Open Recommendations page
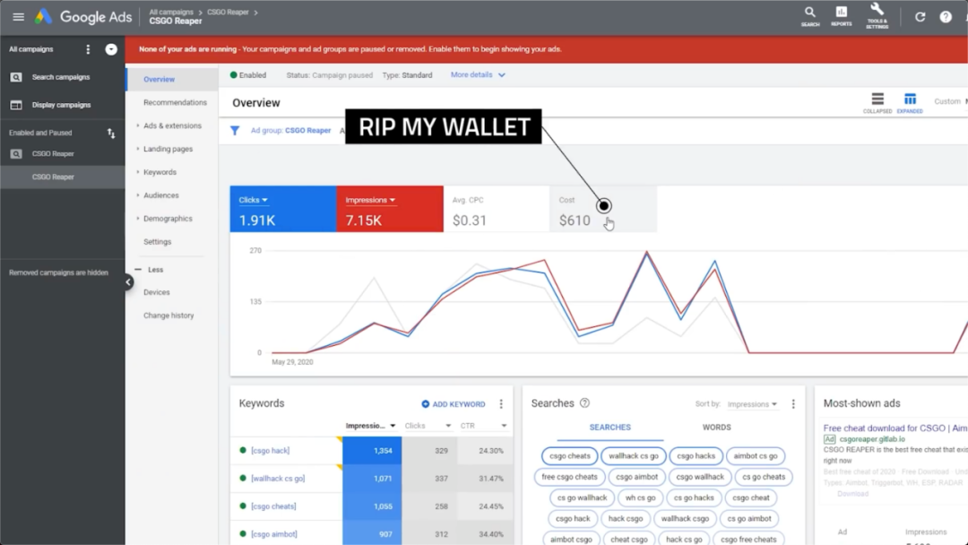The width and height of the screenshot is (968, 545). pyautogui.click(x=175, y=102)
